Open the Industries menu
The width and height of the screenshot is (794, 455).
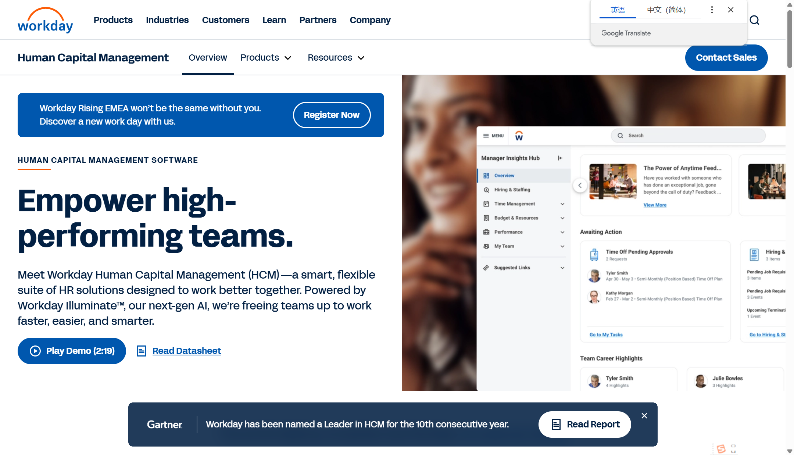pyautogui.click(x=167, y=20)
